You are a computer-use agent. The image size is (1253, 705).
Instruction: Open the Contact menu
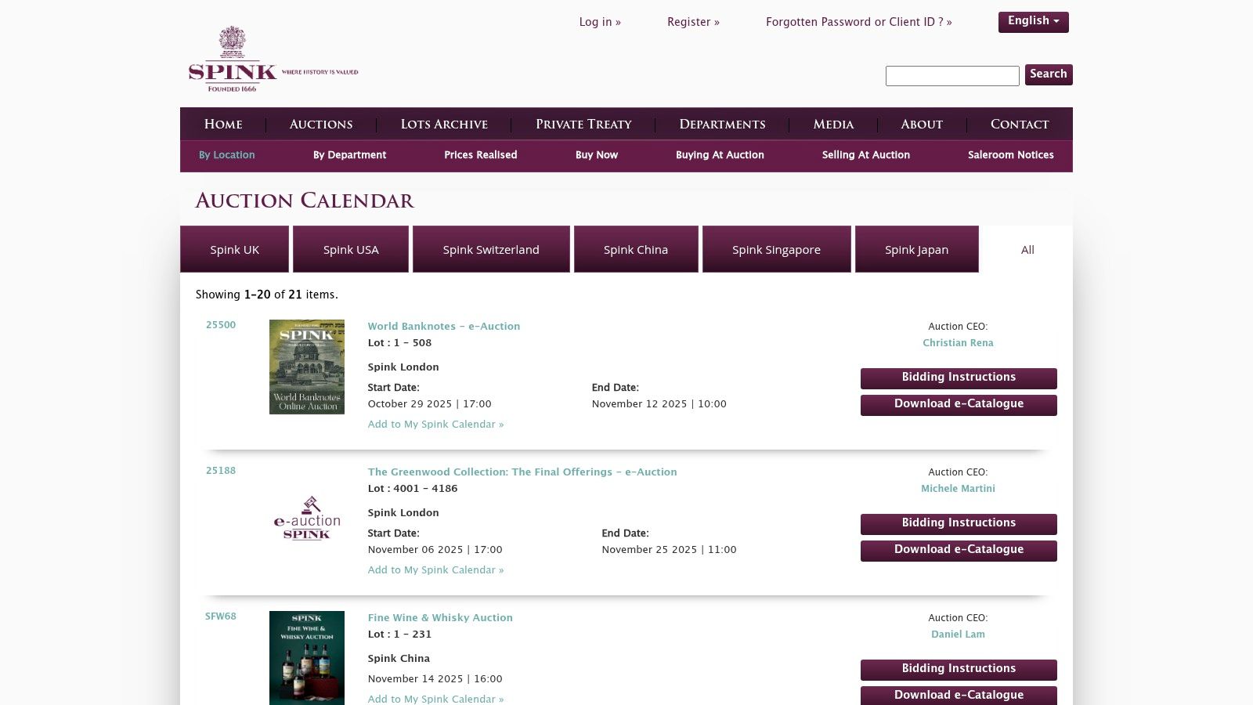tap(1020, 124)
